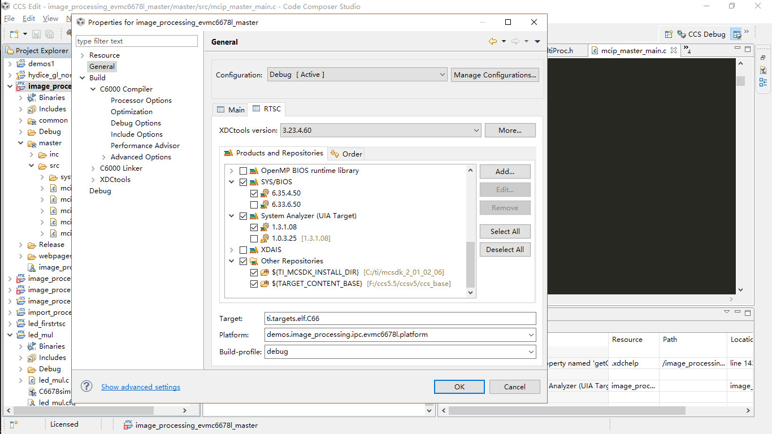
Task: Uncheck SYS/BIOS version 6.35.4.50
Action: tap(254, 193)
